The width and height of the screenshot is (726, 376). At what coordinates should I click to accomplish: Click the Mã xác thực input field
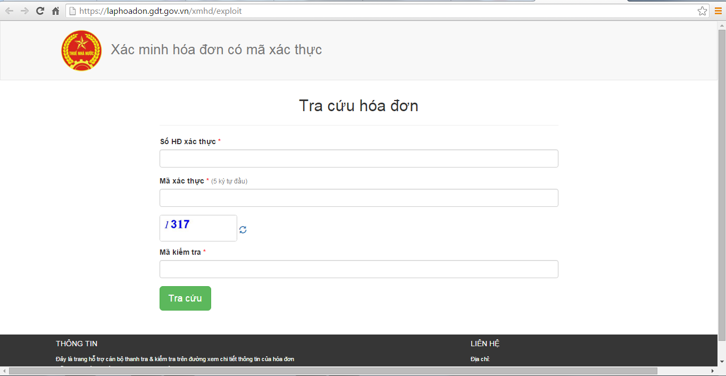358,198
